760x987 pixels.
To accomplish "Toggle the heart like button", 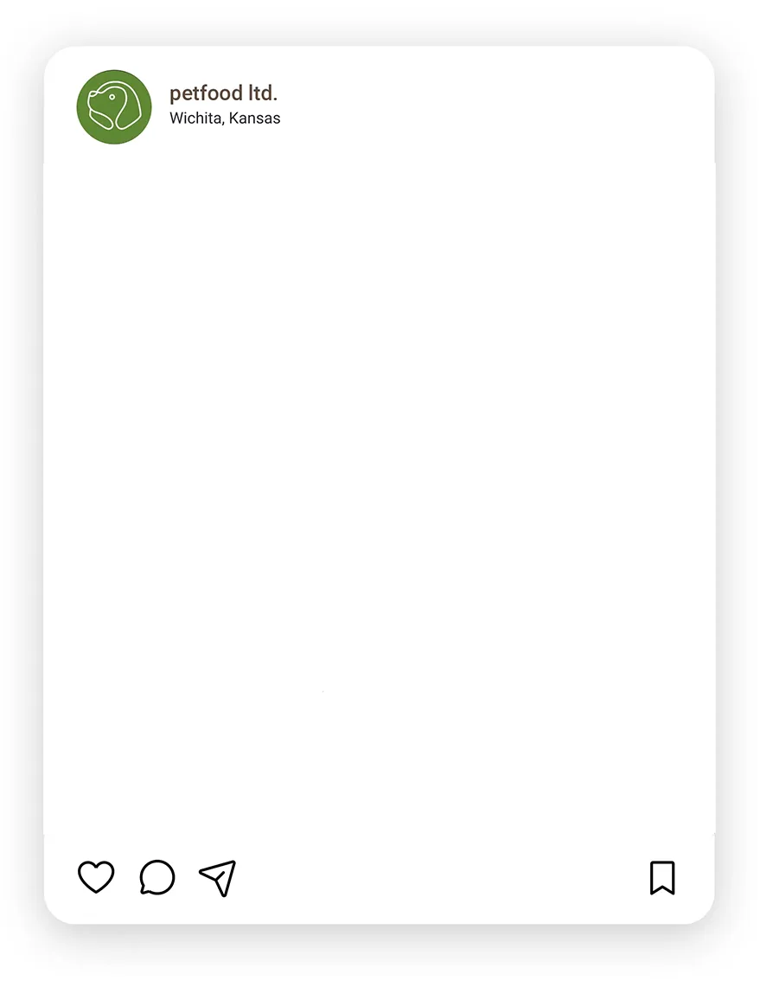I will pos(96,877).
